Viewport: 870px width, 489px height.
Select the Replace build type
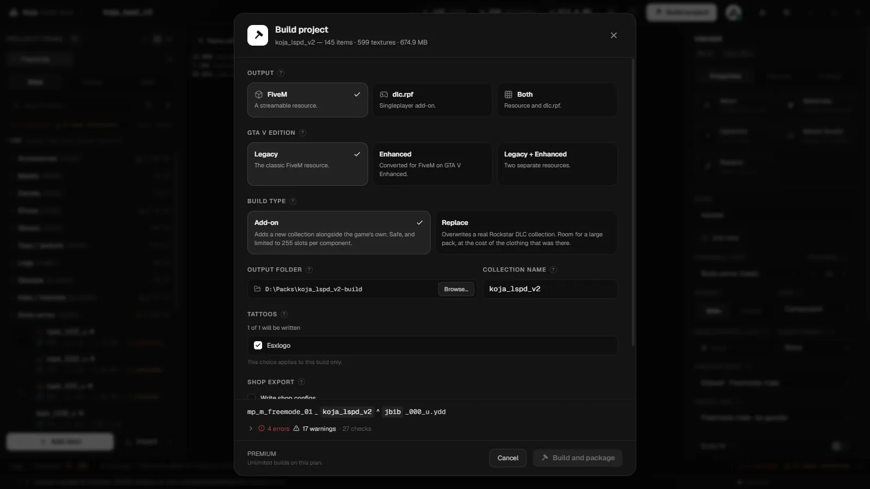[x=526, y=233]
